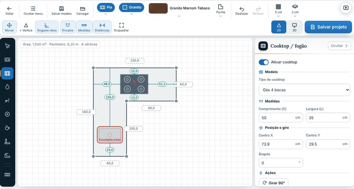Screen dimensions: 354x189
Task: Open the cup sidebar icon
Action: click(x=7, y=128)
